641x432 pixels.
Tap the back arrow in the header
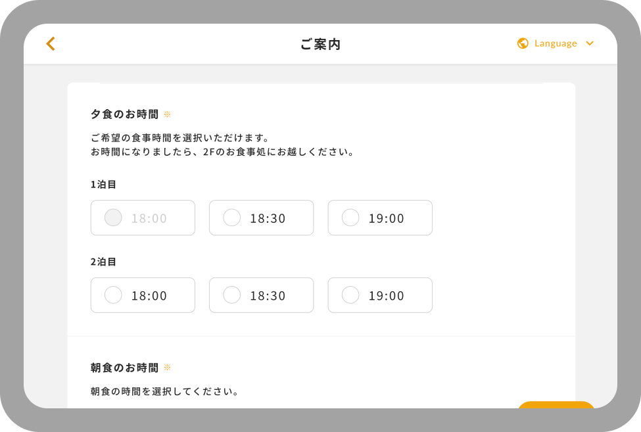[50, 43]
